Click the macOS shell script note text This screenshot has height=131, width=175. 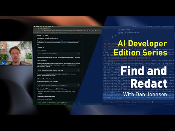coord(57,92)
